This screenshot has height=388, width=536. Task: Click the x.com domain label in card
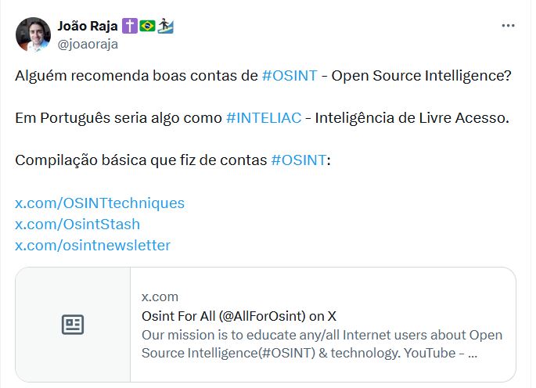coord(160,296)
